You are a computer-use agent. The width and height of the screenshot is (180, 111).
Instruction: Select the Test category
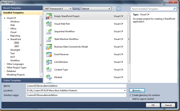pos(12,53)
